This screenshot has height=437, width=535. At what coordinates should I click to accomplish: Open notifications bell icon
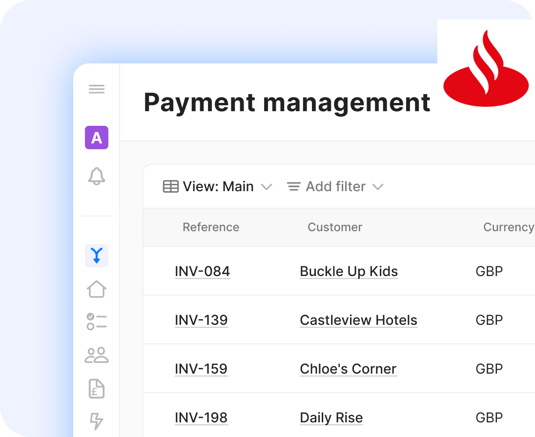coord(97,176)
